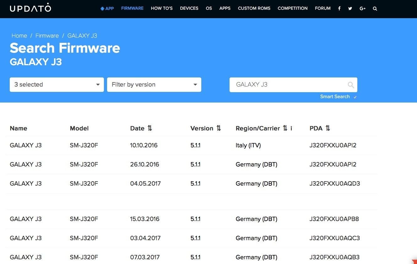Open the COMPETITION menu item
This screenshot has width=417, height=264.
click(x=293, y=8)
